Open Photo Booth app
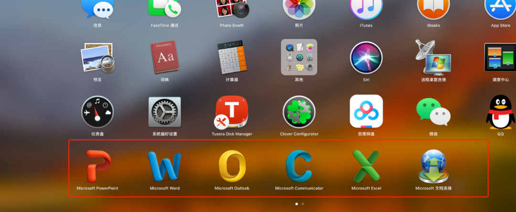The height and width of the screenshot is (212, 516). pyautogui.click(x=232, y=9)
